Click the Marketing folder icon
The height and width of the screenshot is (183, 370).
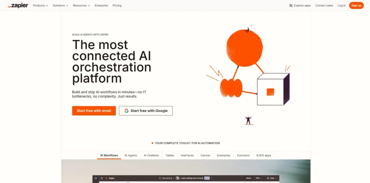point(160,178)
